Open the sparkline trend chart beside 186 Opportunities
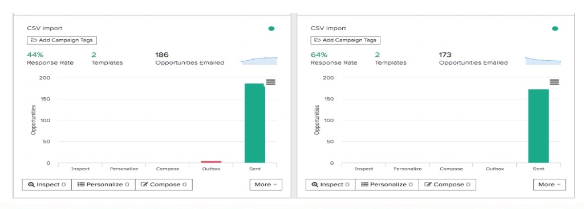584x209 pixels. click(x=259, y=61)
